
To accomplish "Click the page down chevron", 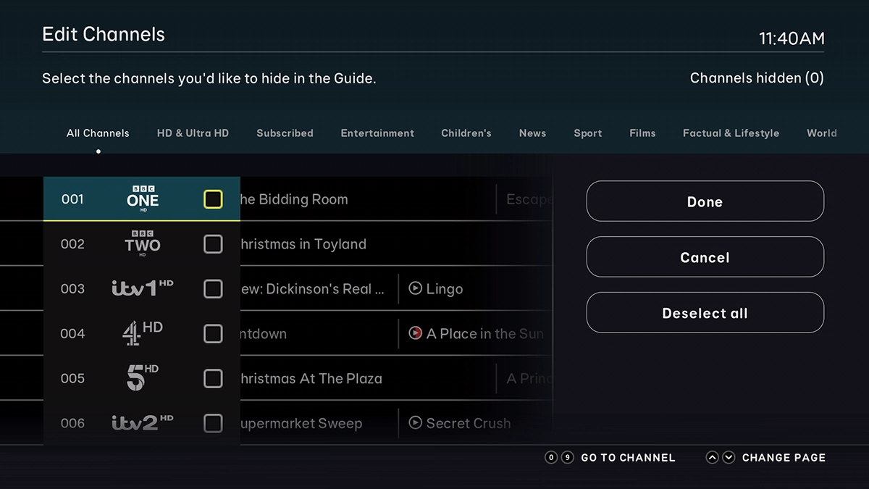I will pos(729,457).
